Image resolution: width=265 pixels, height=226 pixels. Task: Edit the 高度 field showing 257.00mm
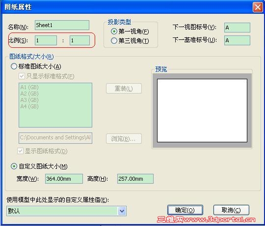(135, 179)
